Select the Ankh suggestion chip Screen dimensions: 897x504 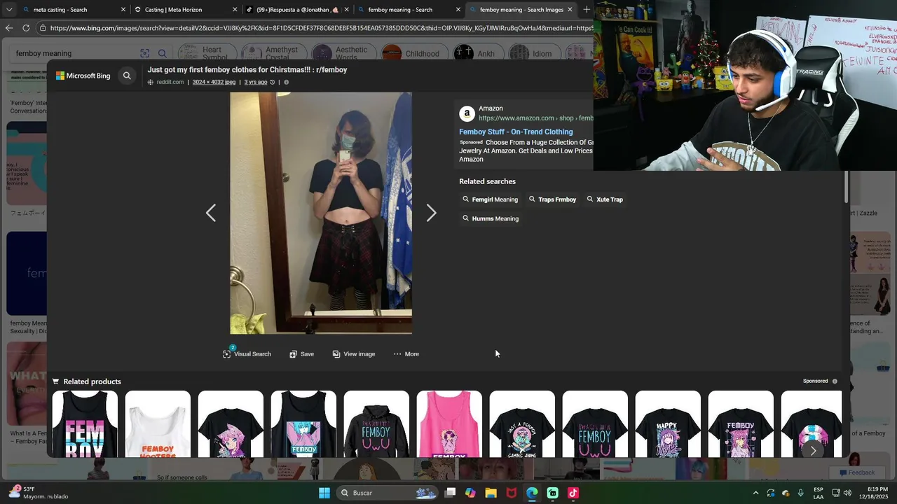click(477, 53)
